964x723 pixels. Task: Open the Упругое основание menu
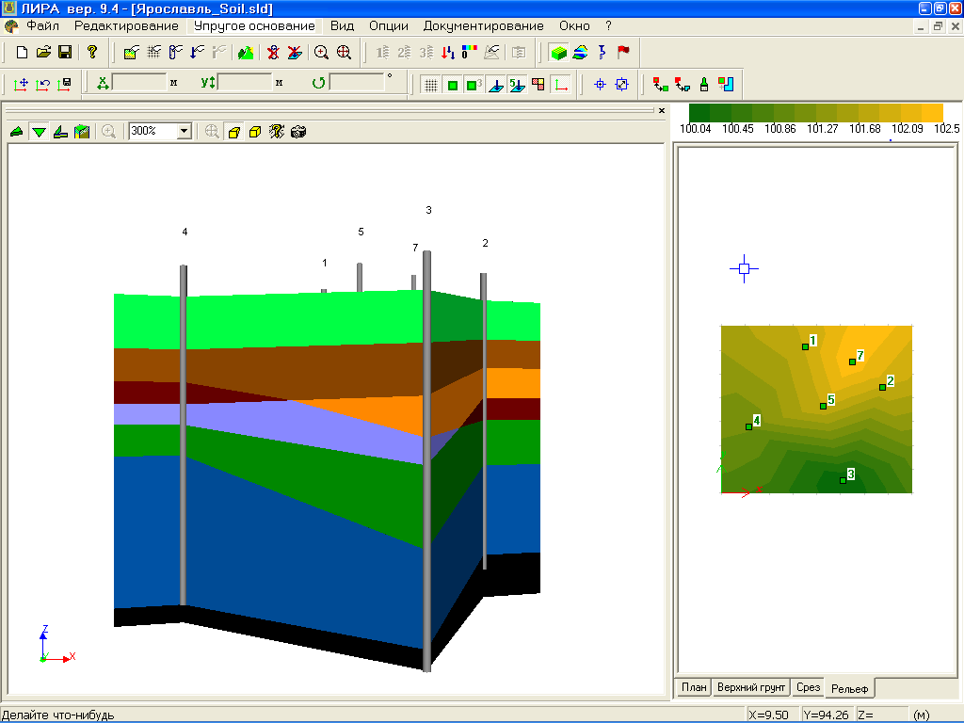[x=254, y=26]
